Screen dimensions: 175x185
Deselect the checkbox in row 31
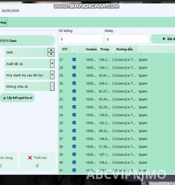point(74,91)
